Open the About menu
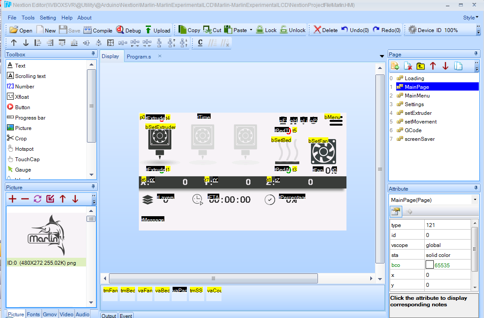This screenshot has width=484, height=318. [84, 18]
